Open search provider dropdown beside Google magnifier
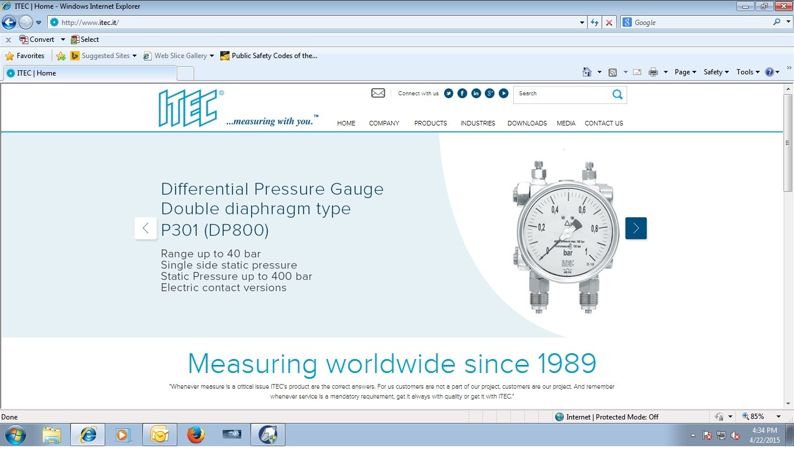Image resolution: width=794 pixels, height=452 pixels. [788, 23]
